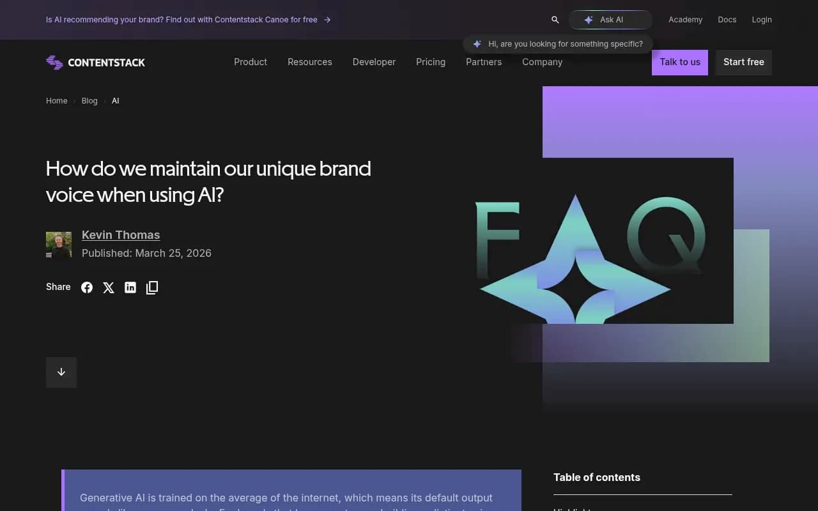The width and height of the screenshot is (818, 511).
Task: Open the Ask AI assistant button
Action: coord(610,20)
